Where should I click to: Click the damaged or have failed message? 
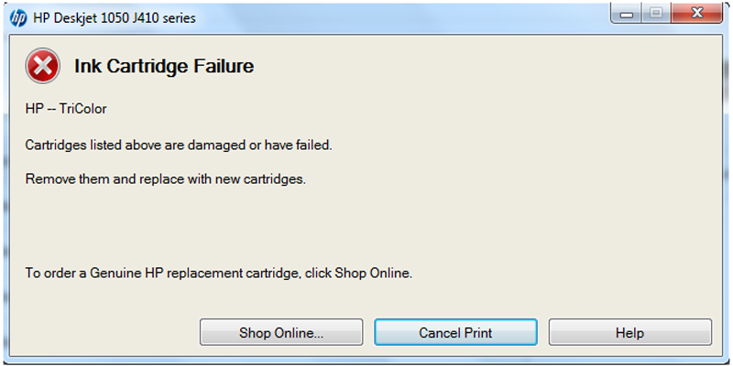[178, 145]
